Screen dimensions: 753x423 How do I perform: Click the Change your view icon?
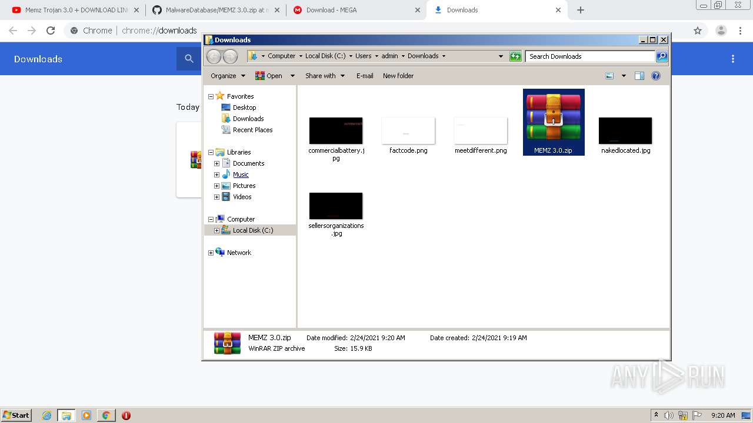tap(609, 76)
